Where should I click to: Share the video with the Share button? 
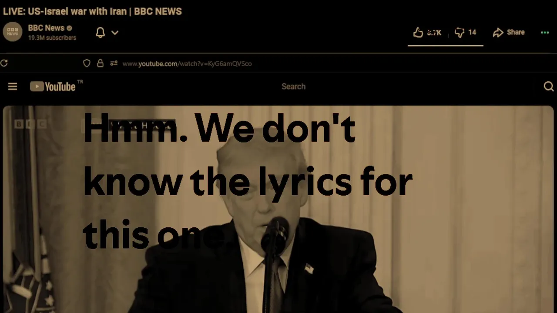509,33
